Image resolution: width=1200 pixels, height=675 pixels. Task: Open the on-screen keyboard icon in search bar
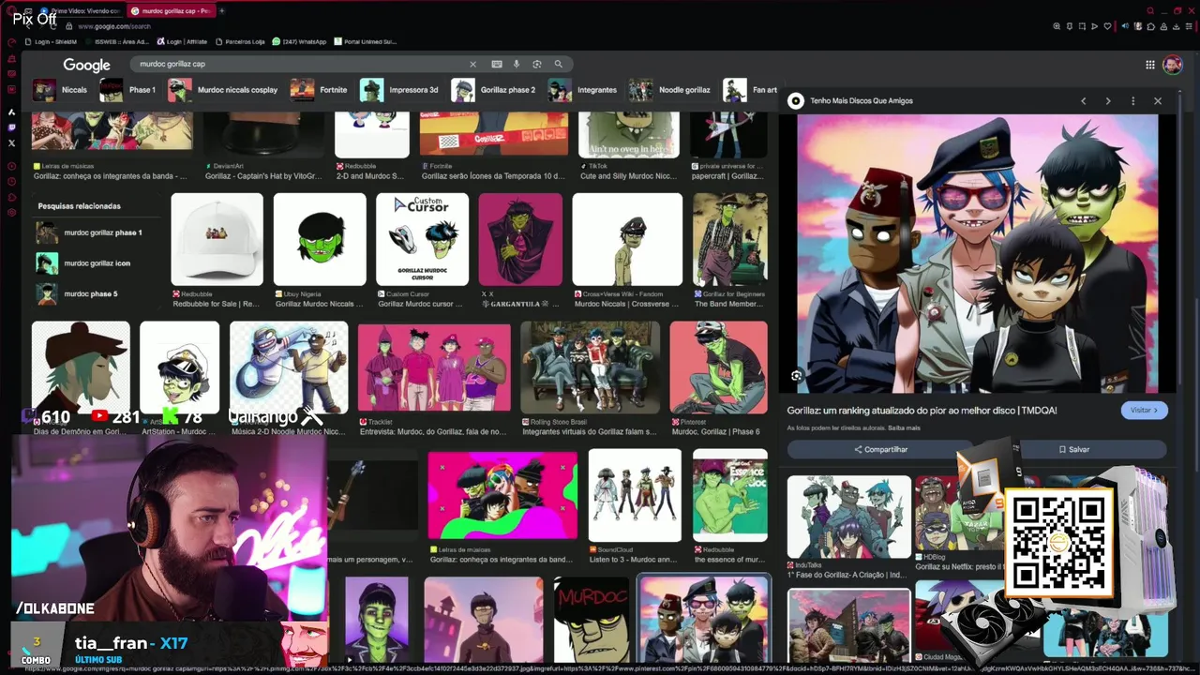(x=497, y=65)
